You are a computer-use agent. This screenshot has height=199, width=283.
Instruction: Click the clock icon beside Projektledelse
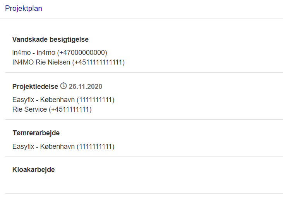(x=63, y=86)
